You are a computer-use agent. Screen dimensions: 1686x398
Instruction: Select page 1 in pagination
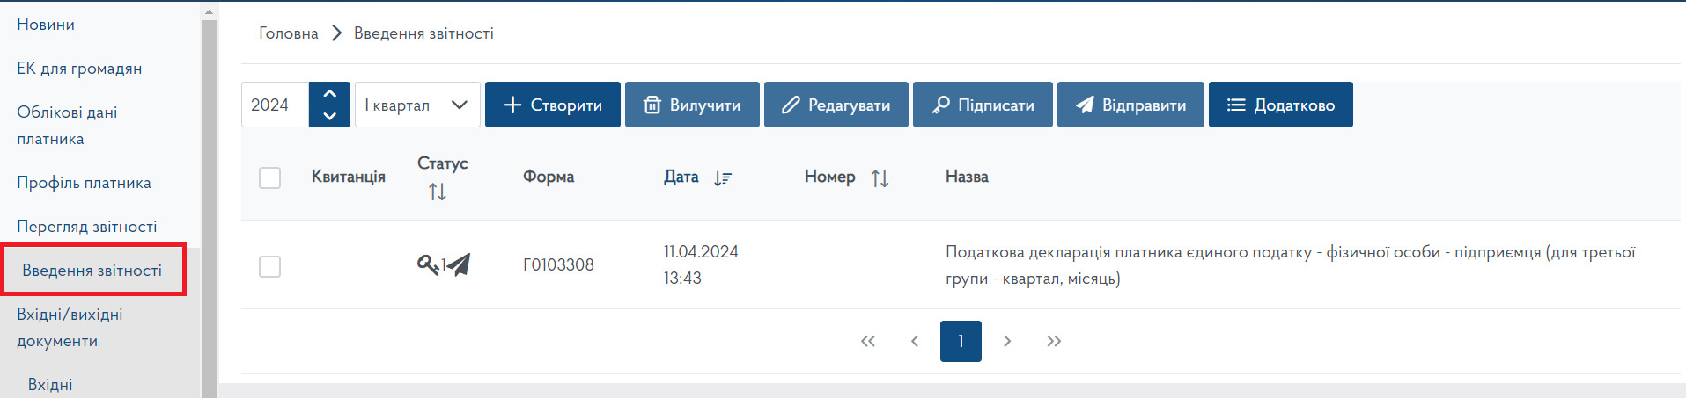(961, 341)
